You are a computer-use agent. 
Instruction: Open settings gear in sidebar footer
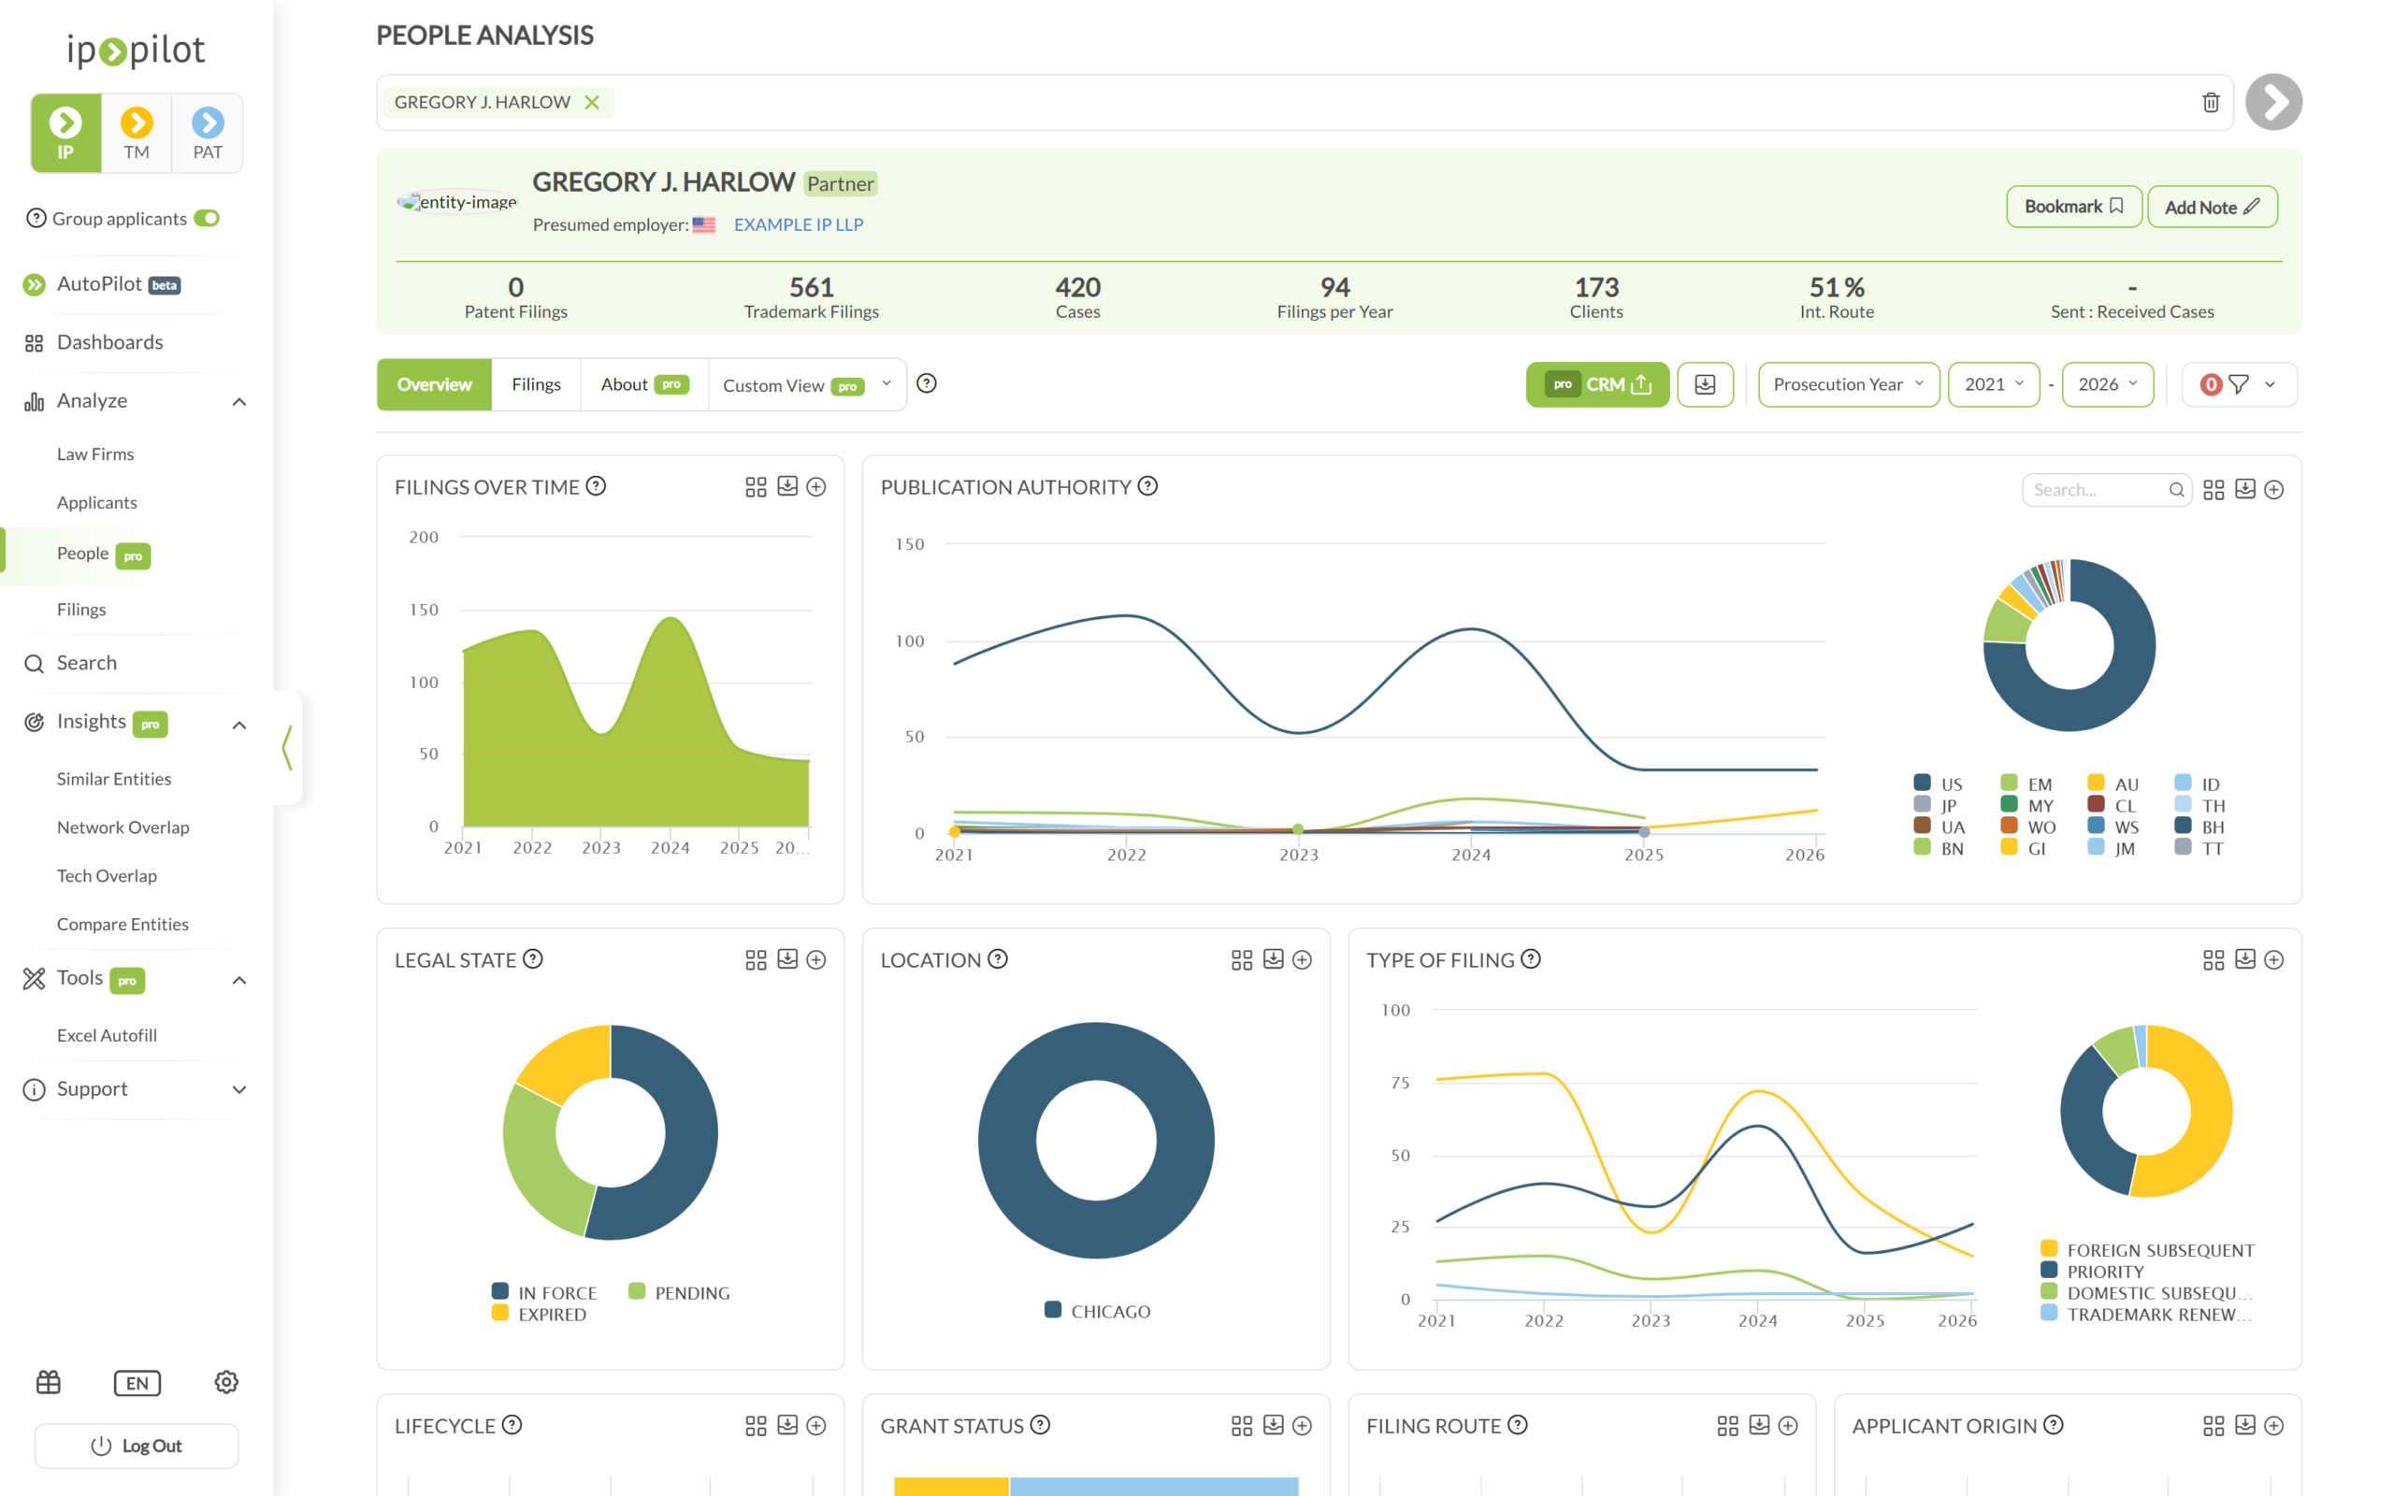[x=226, y=1382]
